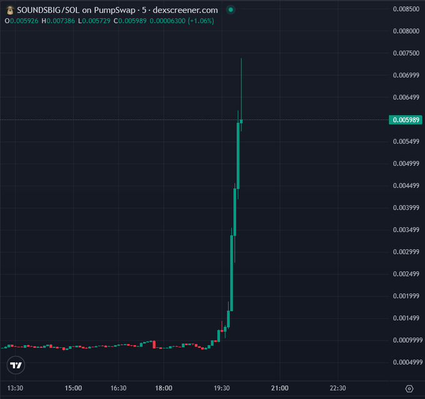This screenshot has width=425, height=399.
Task: Click the 0.008500 price axis label
Action: coord(406,9)
